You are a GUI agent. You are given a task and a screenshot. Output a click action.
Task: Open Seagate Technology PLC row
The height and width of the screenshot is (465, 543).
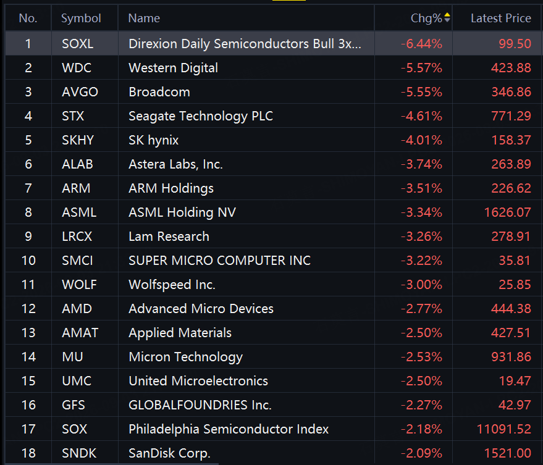click(x=274, y=116)
